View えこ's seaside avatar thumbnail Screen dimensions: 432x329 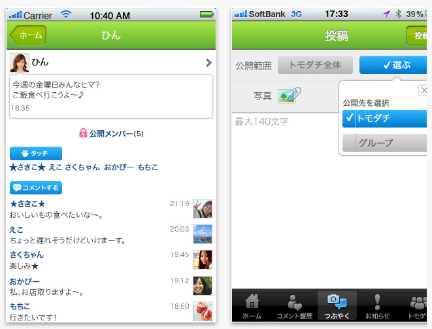pos(203,234)
